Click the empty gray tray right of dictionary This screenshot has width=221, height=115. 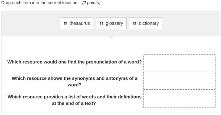(191, 23)
